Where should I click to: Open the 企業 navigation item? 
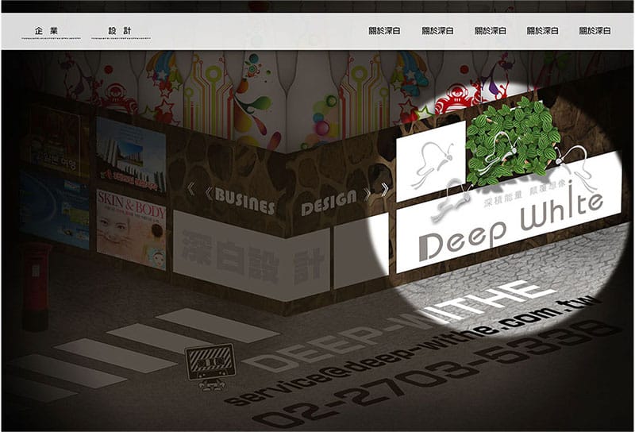[47, 31]
